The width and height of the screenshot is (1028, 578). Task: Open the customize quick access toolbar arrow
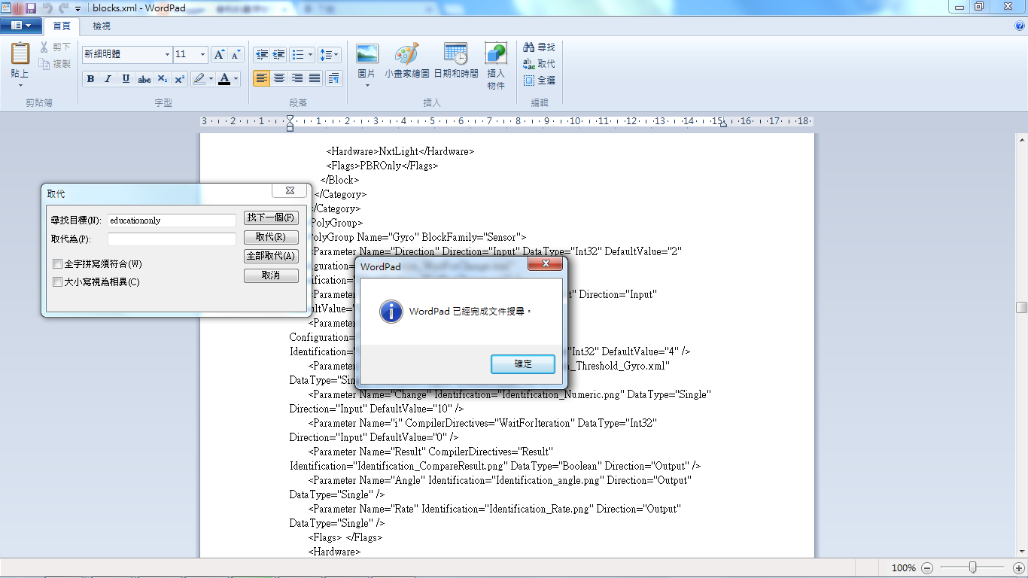coord(78,8)
